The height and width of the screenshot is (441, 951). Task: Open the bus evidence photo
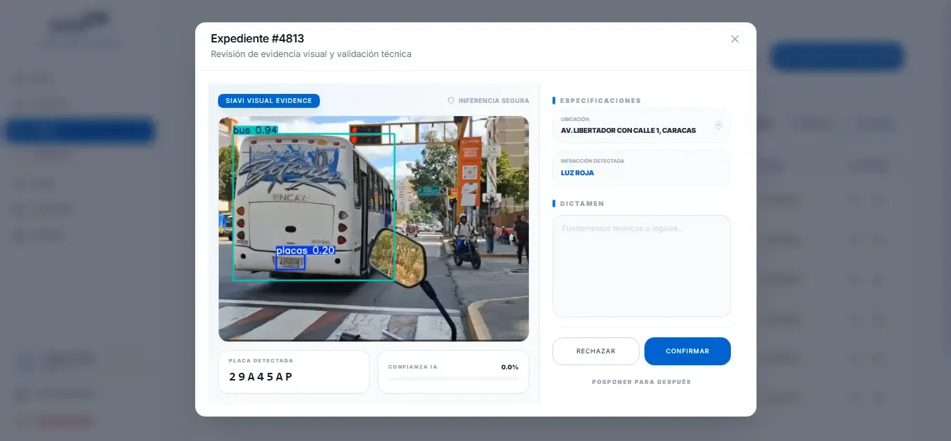click(373, 229)
